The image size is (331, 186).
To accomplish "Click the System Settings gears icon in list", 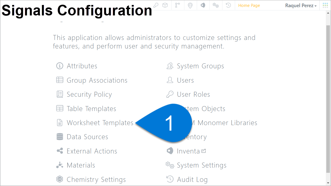I will 170,165.
